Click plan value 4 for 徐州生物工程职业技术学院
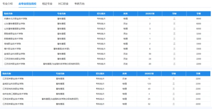This screenshot has width=212, height=109. [x=149, y=94]
